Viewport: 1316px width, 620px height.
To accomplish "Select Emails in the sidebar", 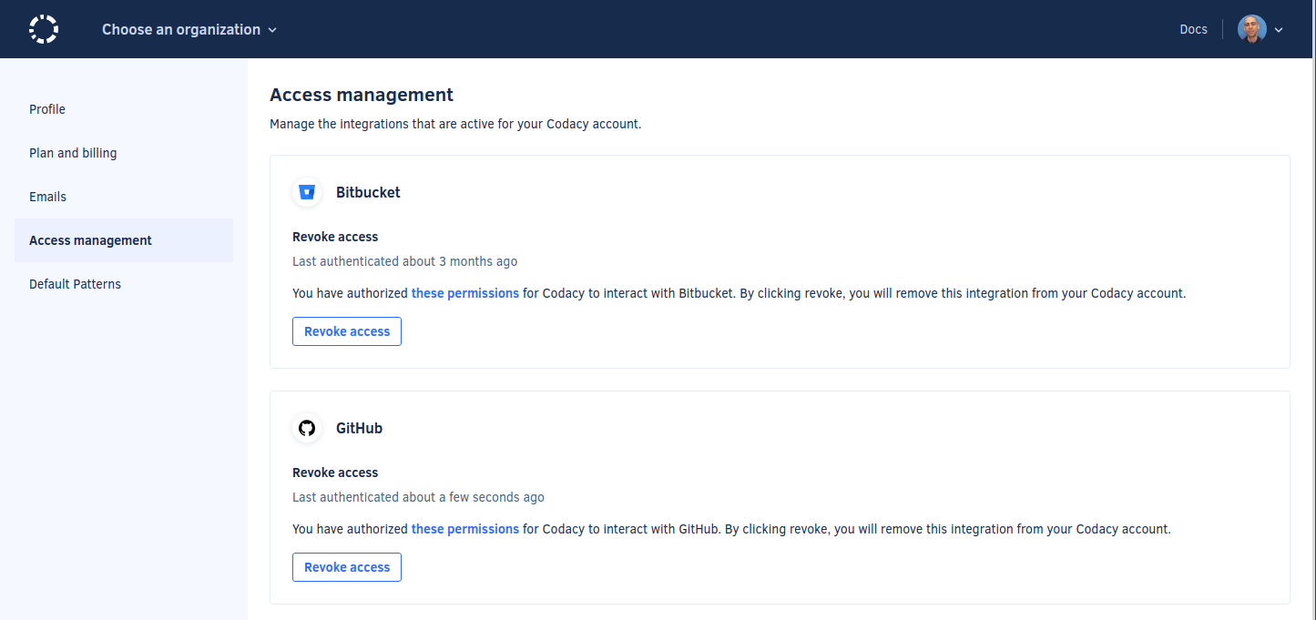I will click(47, 197).
